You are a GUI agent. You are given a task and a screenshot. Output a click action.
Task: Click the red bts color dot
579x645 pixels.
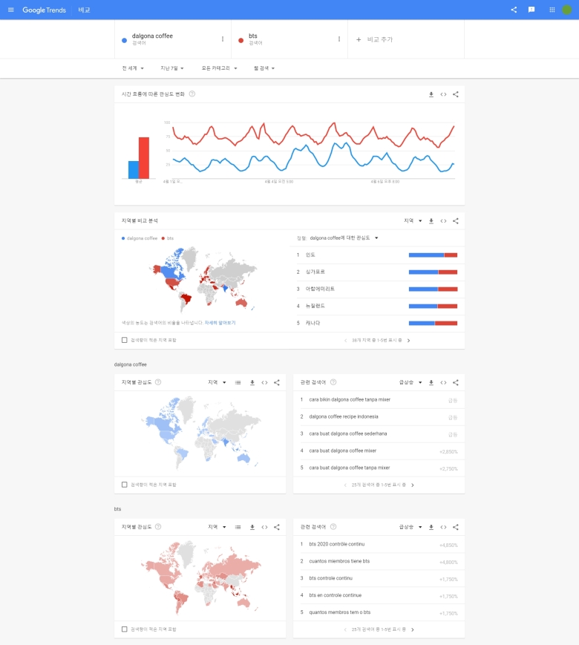coord(241,40)
